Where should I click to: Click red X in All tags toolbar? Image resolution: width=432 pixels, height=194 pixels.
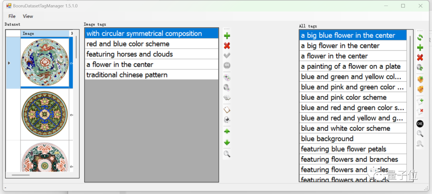420,57
